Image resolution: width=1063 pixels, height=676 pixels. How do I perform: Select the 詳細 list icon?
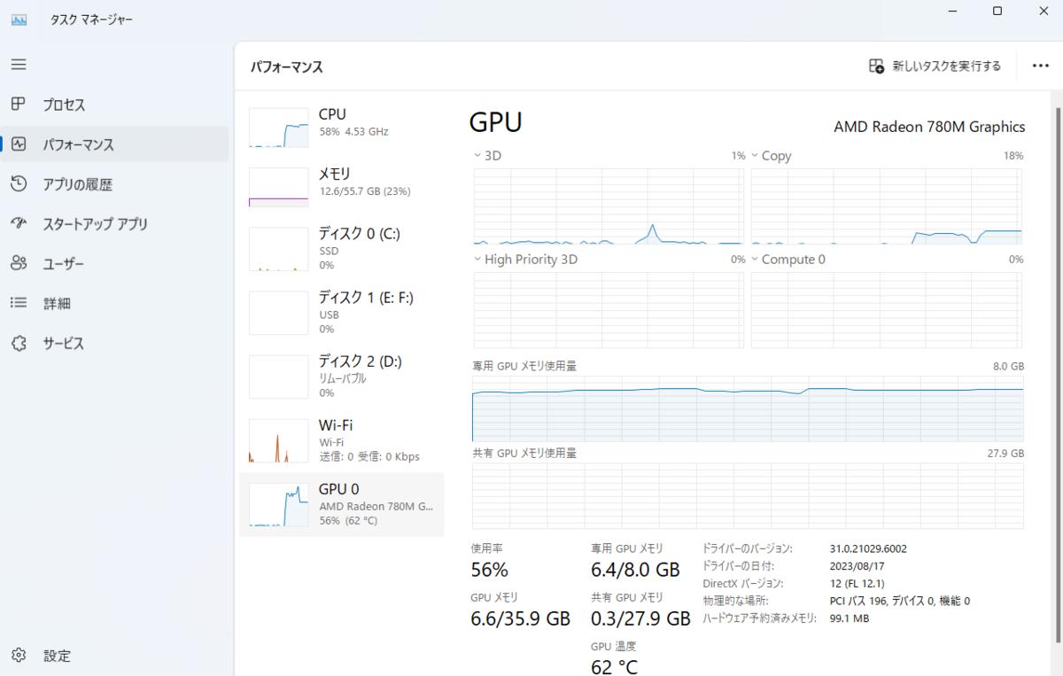[x=19, y=303]
